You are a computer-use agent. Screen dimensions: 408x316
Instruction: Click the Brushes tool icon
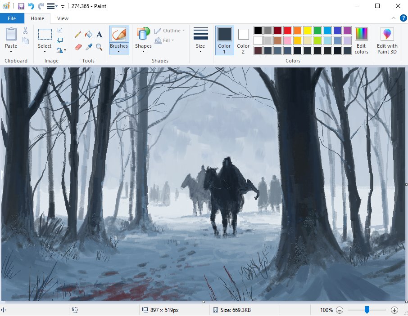click(x=119, y=34)
